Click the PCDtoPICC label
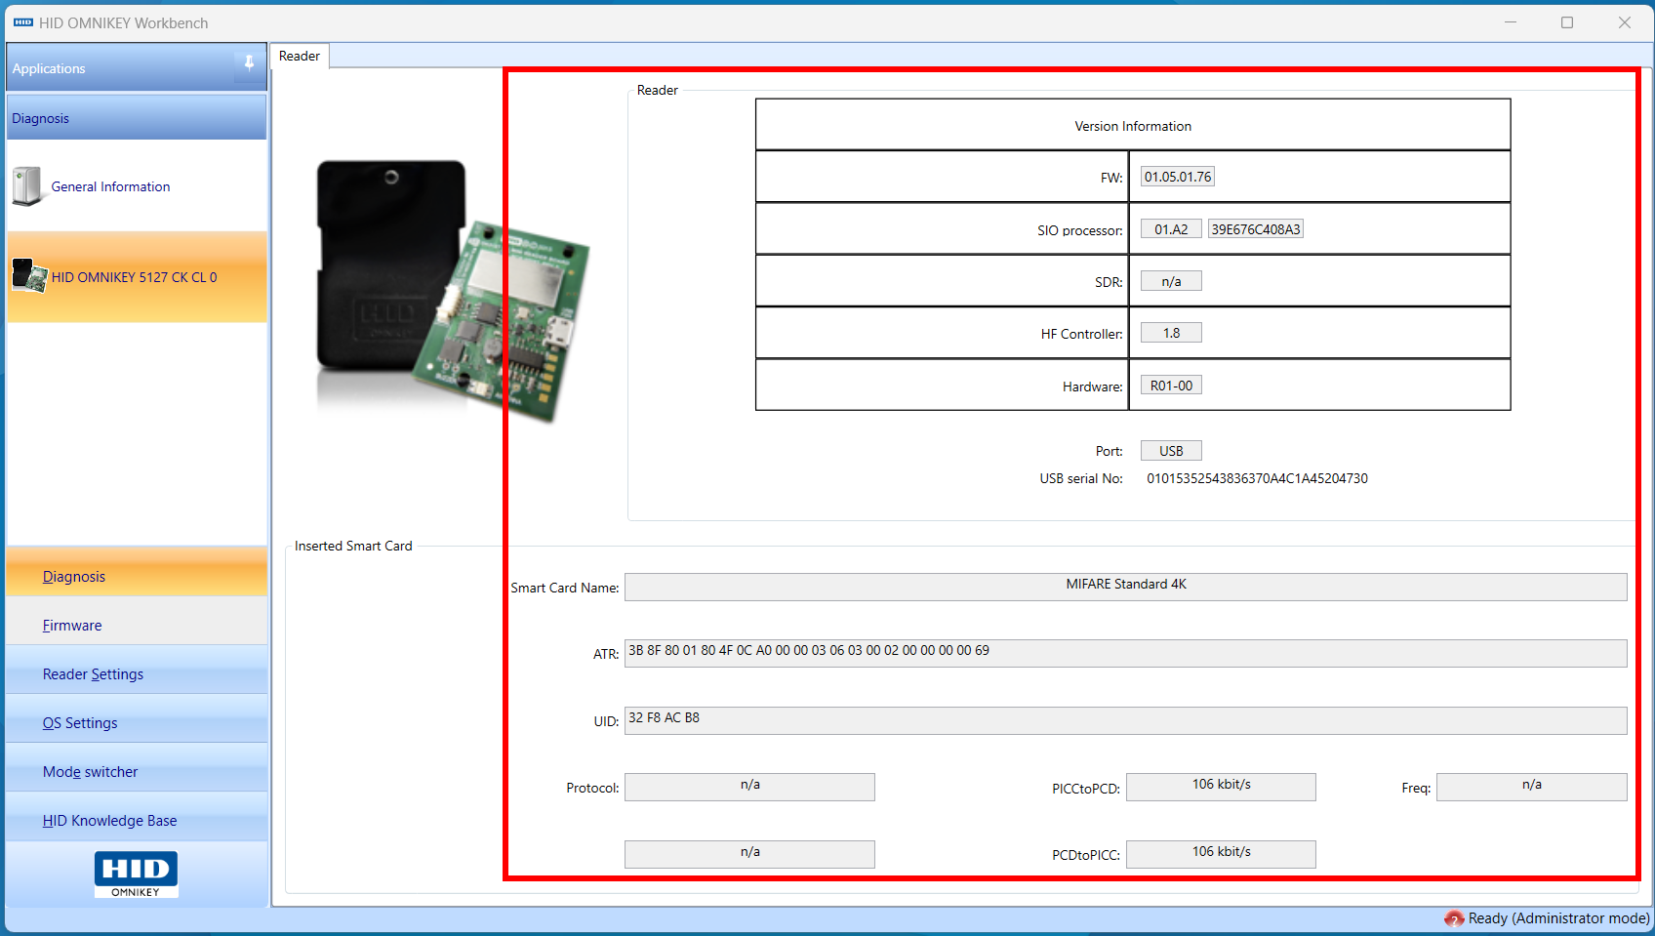Viewport: 1655px width, 936px height. tap(1086, 855)
